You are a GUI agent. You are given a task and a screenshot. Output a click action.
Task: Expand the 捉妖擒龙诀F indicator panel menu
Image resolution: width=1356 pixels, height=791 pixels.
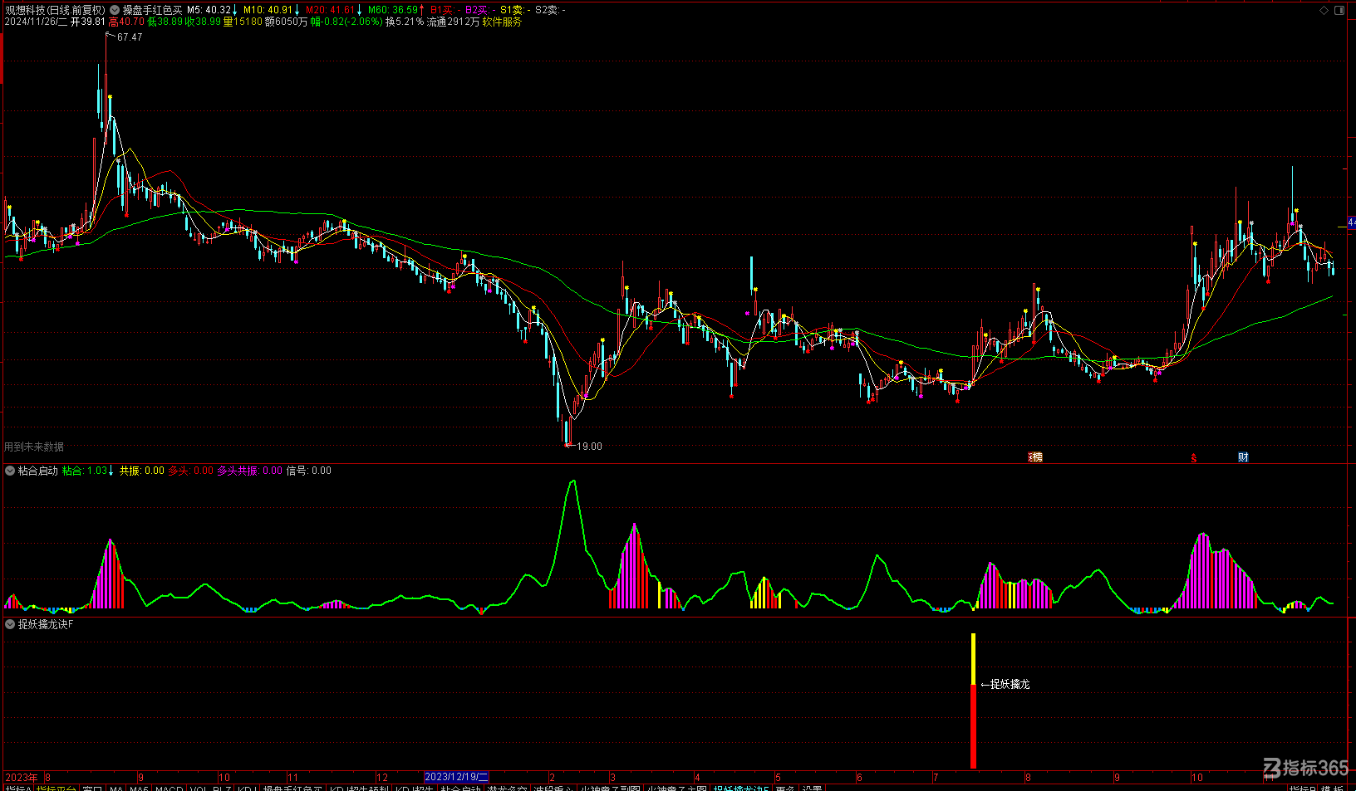10,624
